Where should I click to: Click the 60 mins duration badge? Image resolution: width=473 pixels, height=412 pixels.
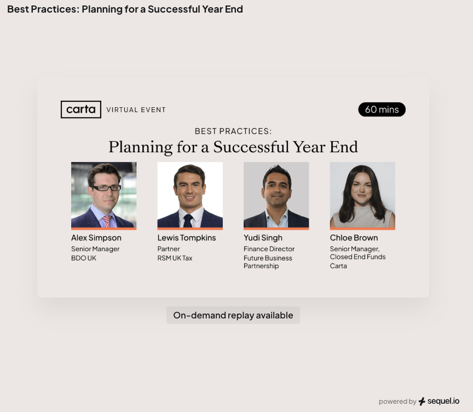[x=382, y=109]
